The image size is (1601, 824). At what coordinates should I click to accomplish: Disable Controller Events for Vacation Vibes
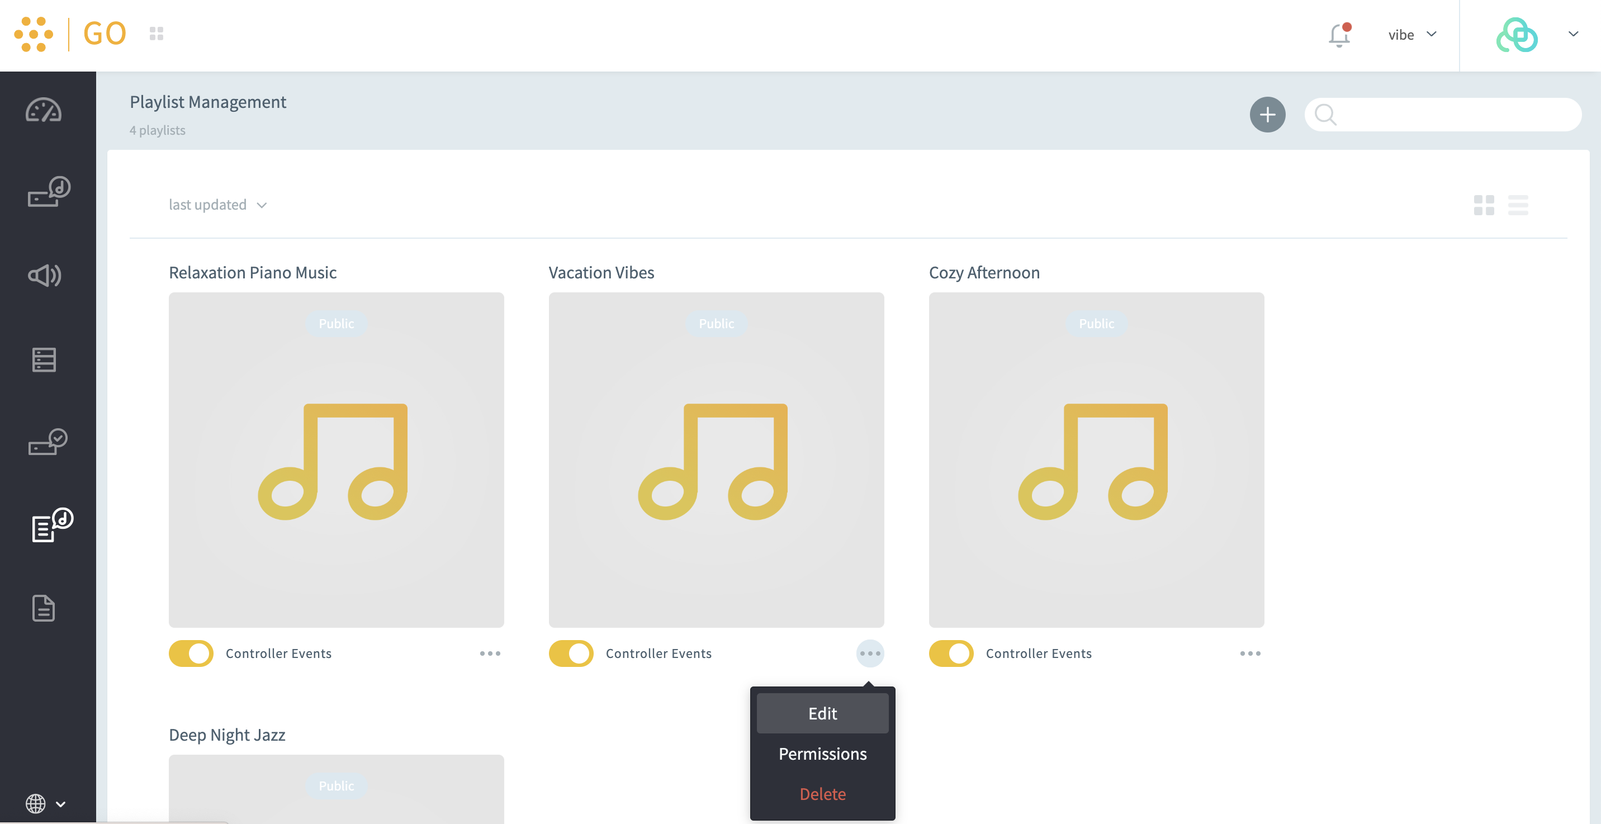(571, 653)
